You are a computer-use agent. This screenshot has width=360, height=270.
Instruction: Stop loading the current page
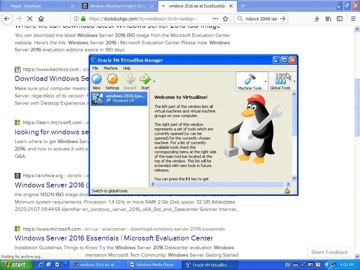[x=30, y=19]
